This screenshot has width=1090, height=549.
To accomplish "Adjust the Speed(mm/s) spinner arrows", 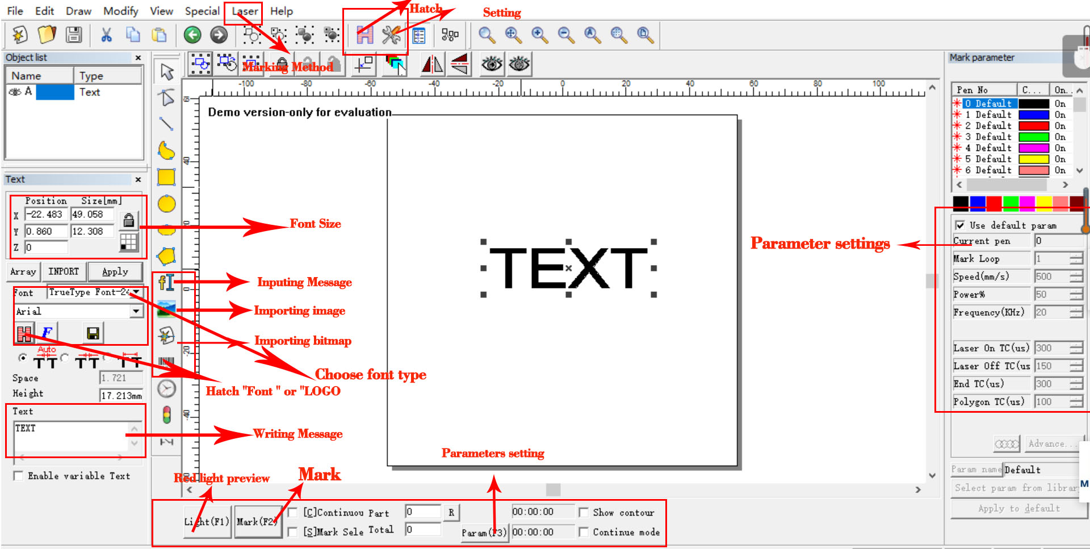I will tap(1076, 276).
